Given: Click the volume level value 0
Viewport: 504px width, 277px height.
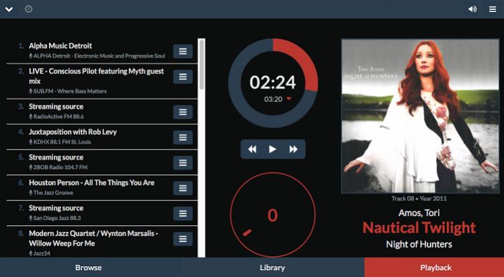Looking at the screenshot, I should point(273,215).
